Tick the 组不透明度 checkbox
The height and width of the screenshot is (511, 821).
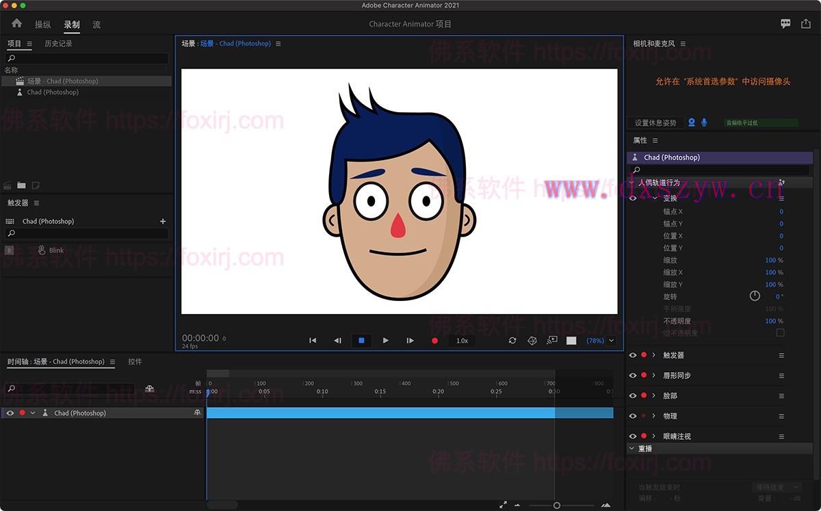click(780, 333)
